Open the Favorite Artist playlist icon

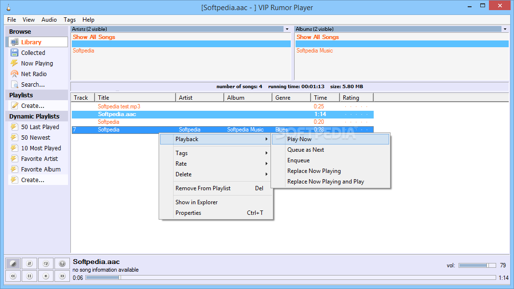[x=14, y=159]
